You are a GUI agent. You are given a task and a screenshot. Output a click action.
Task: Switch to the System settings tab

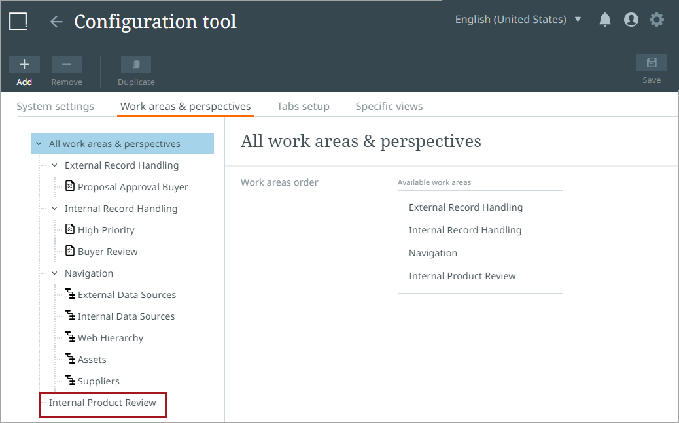pos(56,107)
